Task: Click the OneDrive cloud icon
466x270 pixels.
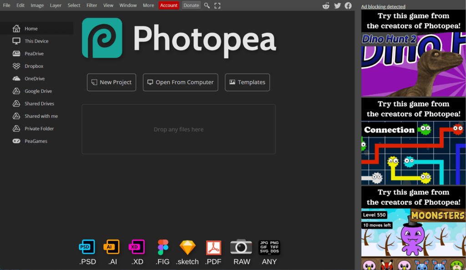Action: [x=16, y=78]
